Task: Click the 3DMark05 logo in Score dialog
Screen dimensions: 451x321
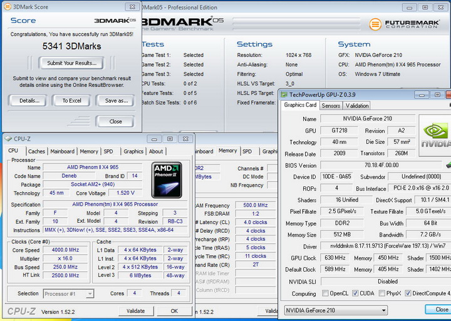Action: point(115,21)
